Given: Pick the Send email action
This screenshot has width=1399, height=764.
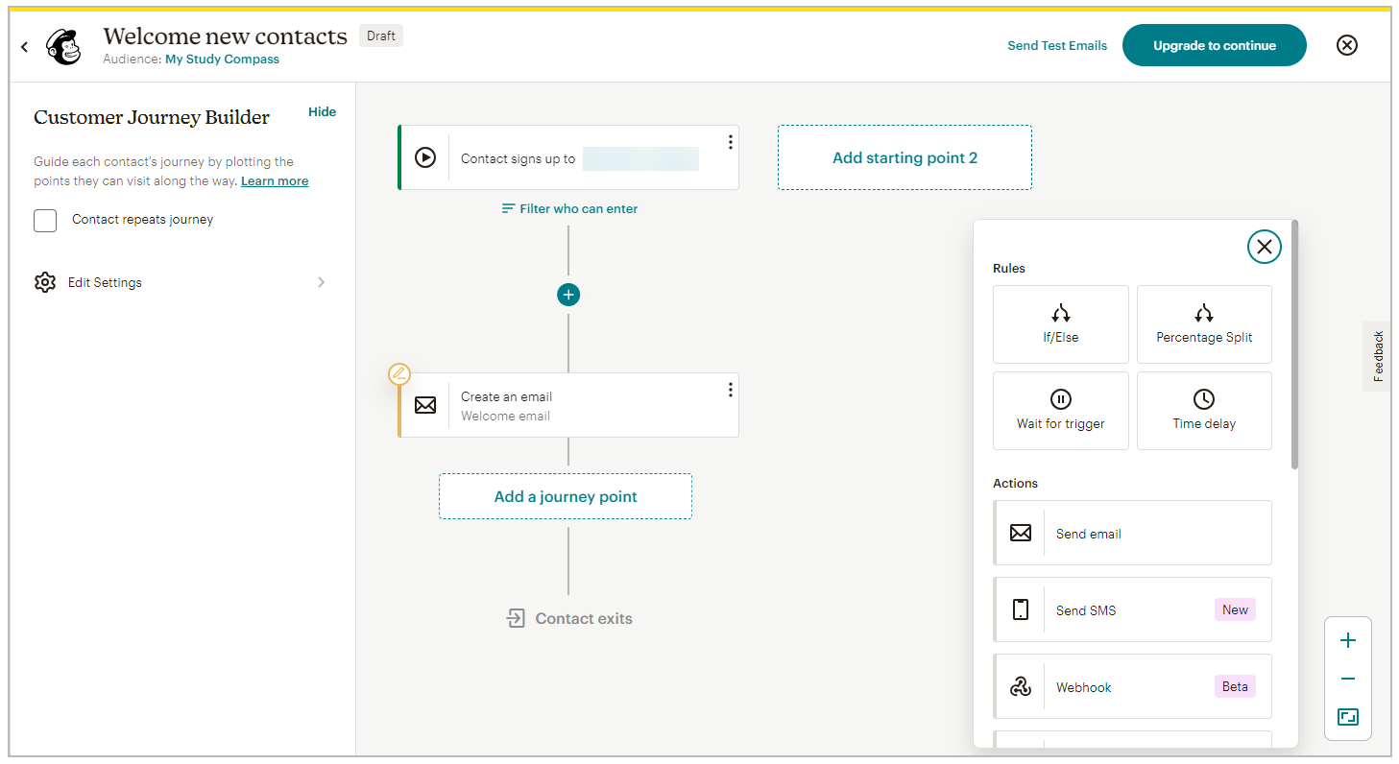Looking at the screenshot, I should (1132, 533).
